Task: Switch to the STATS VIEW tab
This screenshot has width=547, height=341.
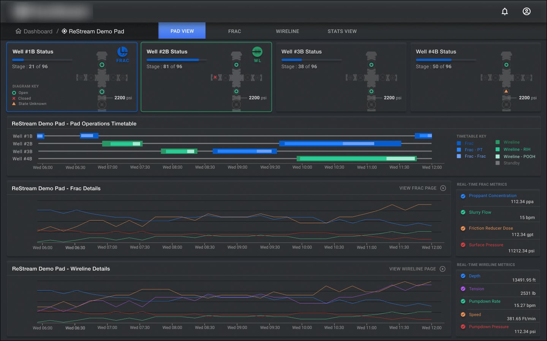Action: pos(342,31)
